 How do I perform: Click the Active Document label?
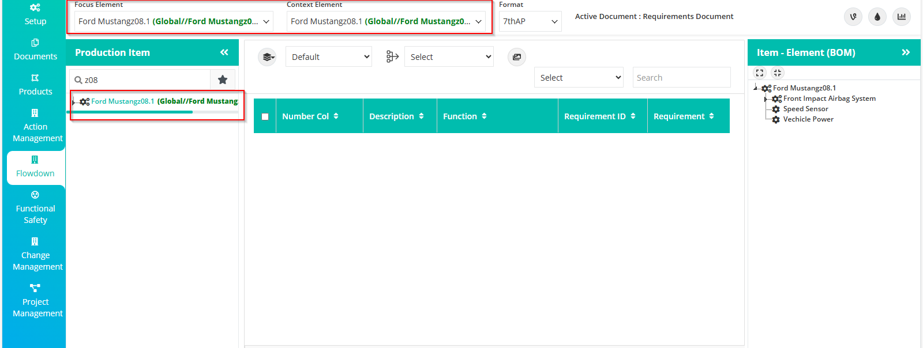pyautogui.click(x=654, y=16)
